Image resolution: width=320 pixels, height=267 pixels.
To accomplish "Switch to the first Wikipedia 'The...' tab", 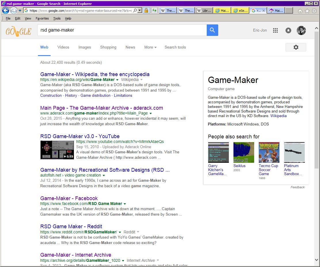I will 168,11.
